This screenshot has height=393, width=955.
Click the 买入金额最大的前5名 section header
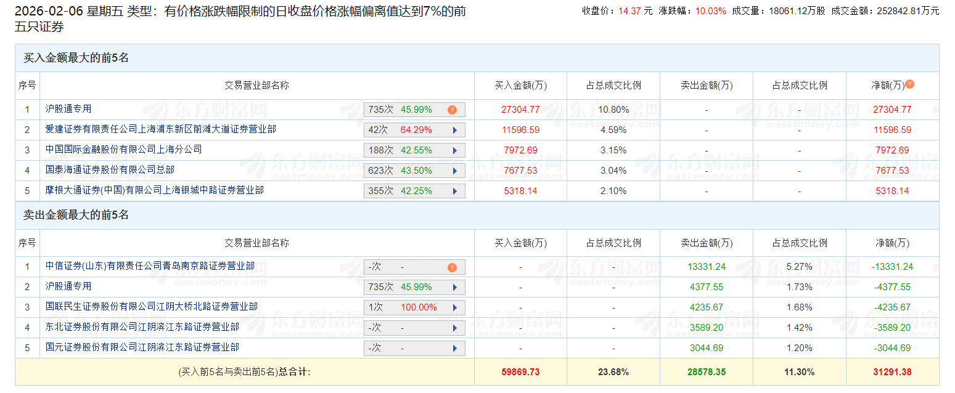76,58
